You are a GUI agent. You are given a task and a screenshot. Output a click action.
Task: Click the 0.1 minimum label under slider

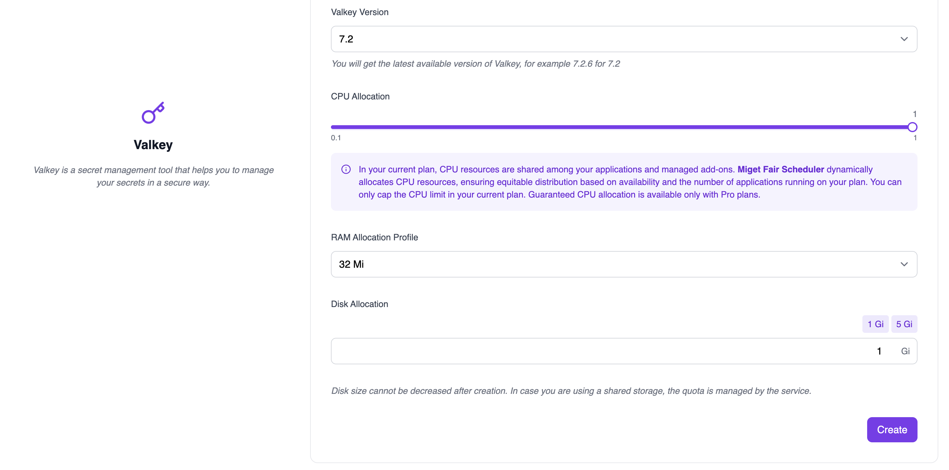pos(336,138)
